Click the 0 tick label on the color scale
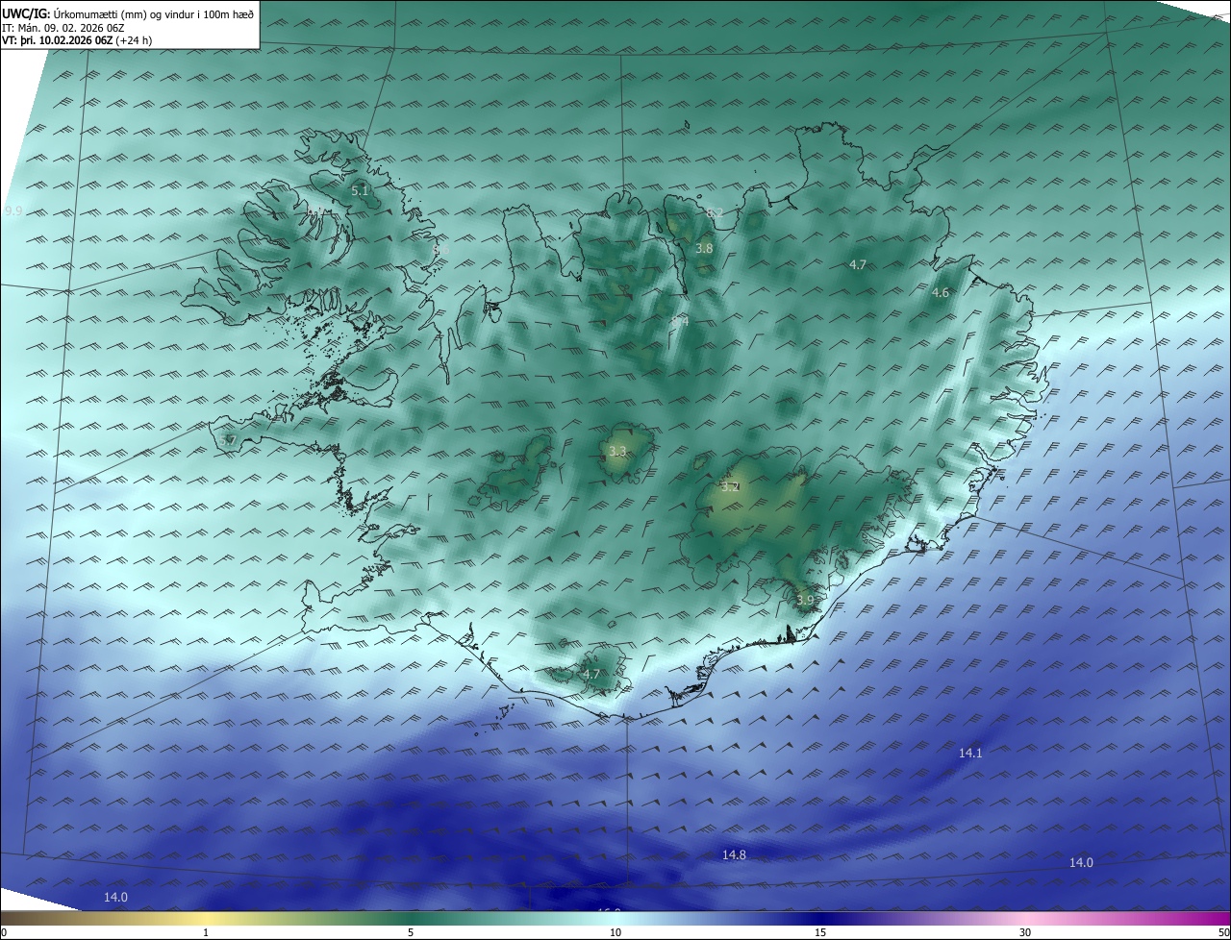The height and width of the screenshot is (940, 1231). tap(4, 932)
